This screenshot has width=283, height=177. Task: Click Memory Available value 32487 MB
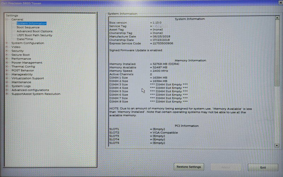[x=160, y=67]
